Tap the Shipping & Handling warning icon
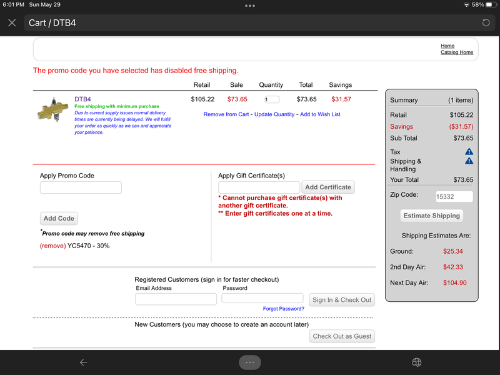Viewport: 500px width, 375px height. (469, 161)
